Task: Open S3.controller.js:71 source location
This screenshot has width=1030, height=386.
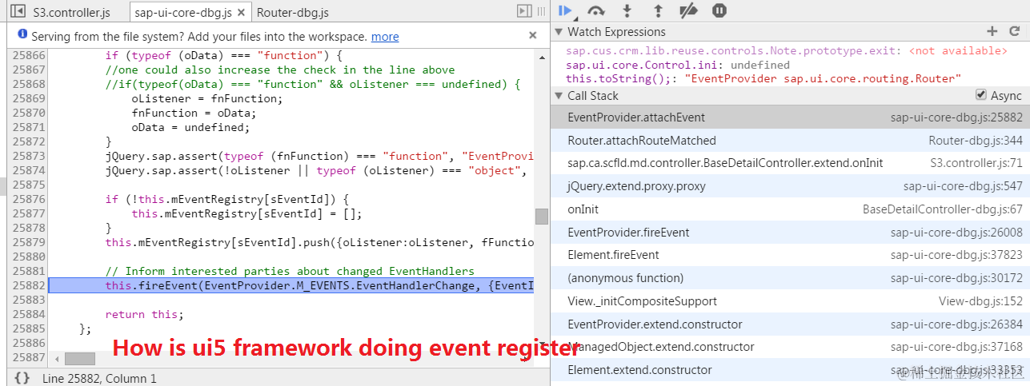Action: click(x=976, y=163)
